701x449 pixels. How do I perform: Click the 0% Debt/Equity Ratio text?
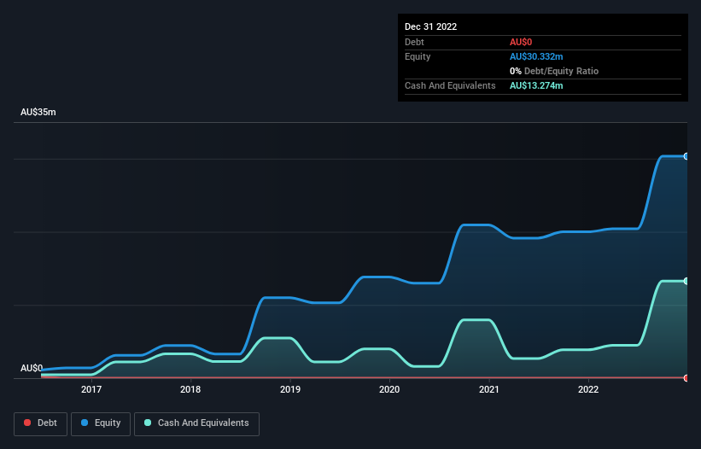(554, 71)
